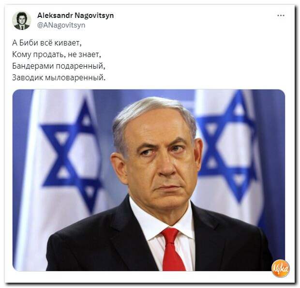Image resolution: width=300 pixels, height=288 pixels.
Task: Click the line 'Кому продать, не знает'
Action: [x=57, y=55]
